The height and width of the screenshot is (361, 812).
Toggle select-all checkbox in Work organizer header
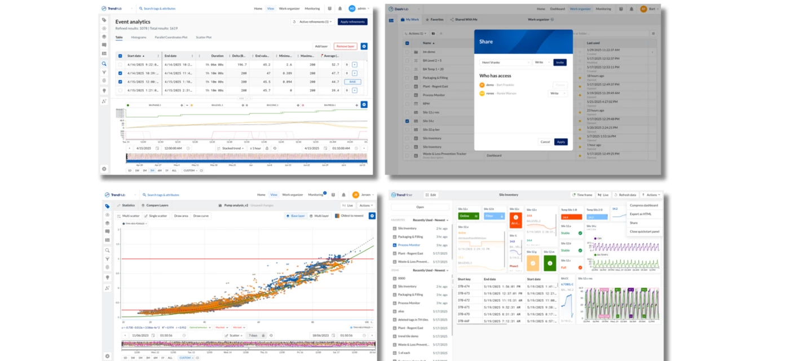click(x=407, y=43)
